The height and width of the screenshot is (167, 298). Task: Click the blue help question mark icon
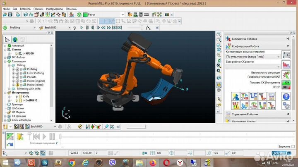[286, 97]
